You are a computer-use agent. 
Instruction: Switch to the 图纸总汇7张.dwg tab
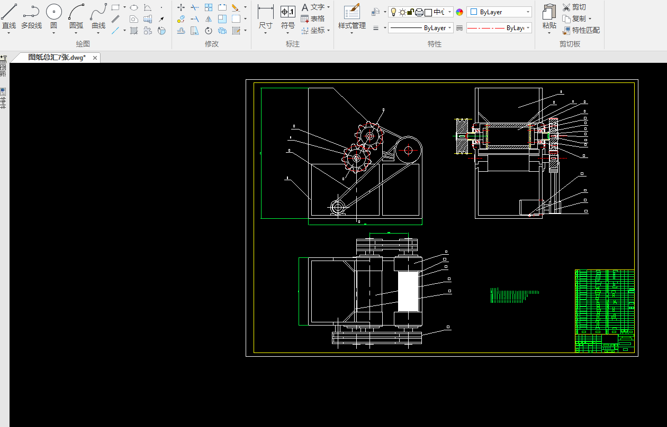[57, 58]
